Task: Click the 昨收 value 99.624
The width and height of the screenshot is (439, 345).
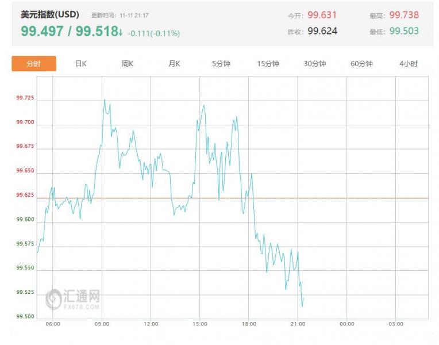Action: click(322, 31)
